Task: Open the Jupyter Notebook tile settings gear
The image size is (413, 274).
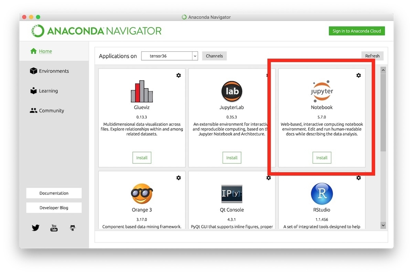Action: point(359,76)
